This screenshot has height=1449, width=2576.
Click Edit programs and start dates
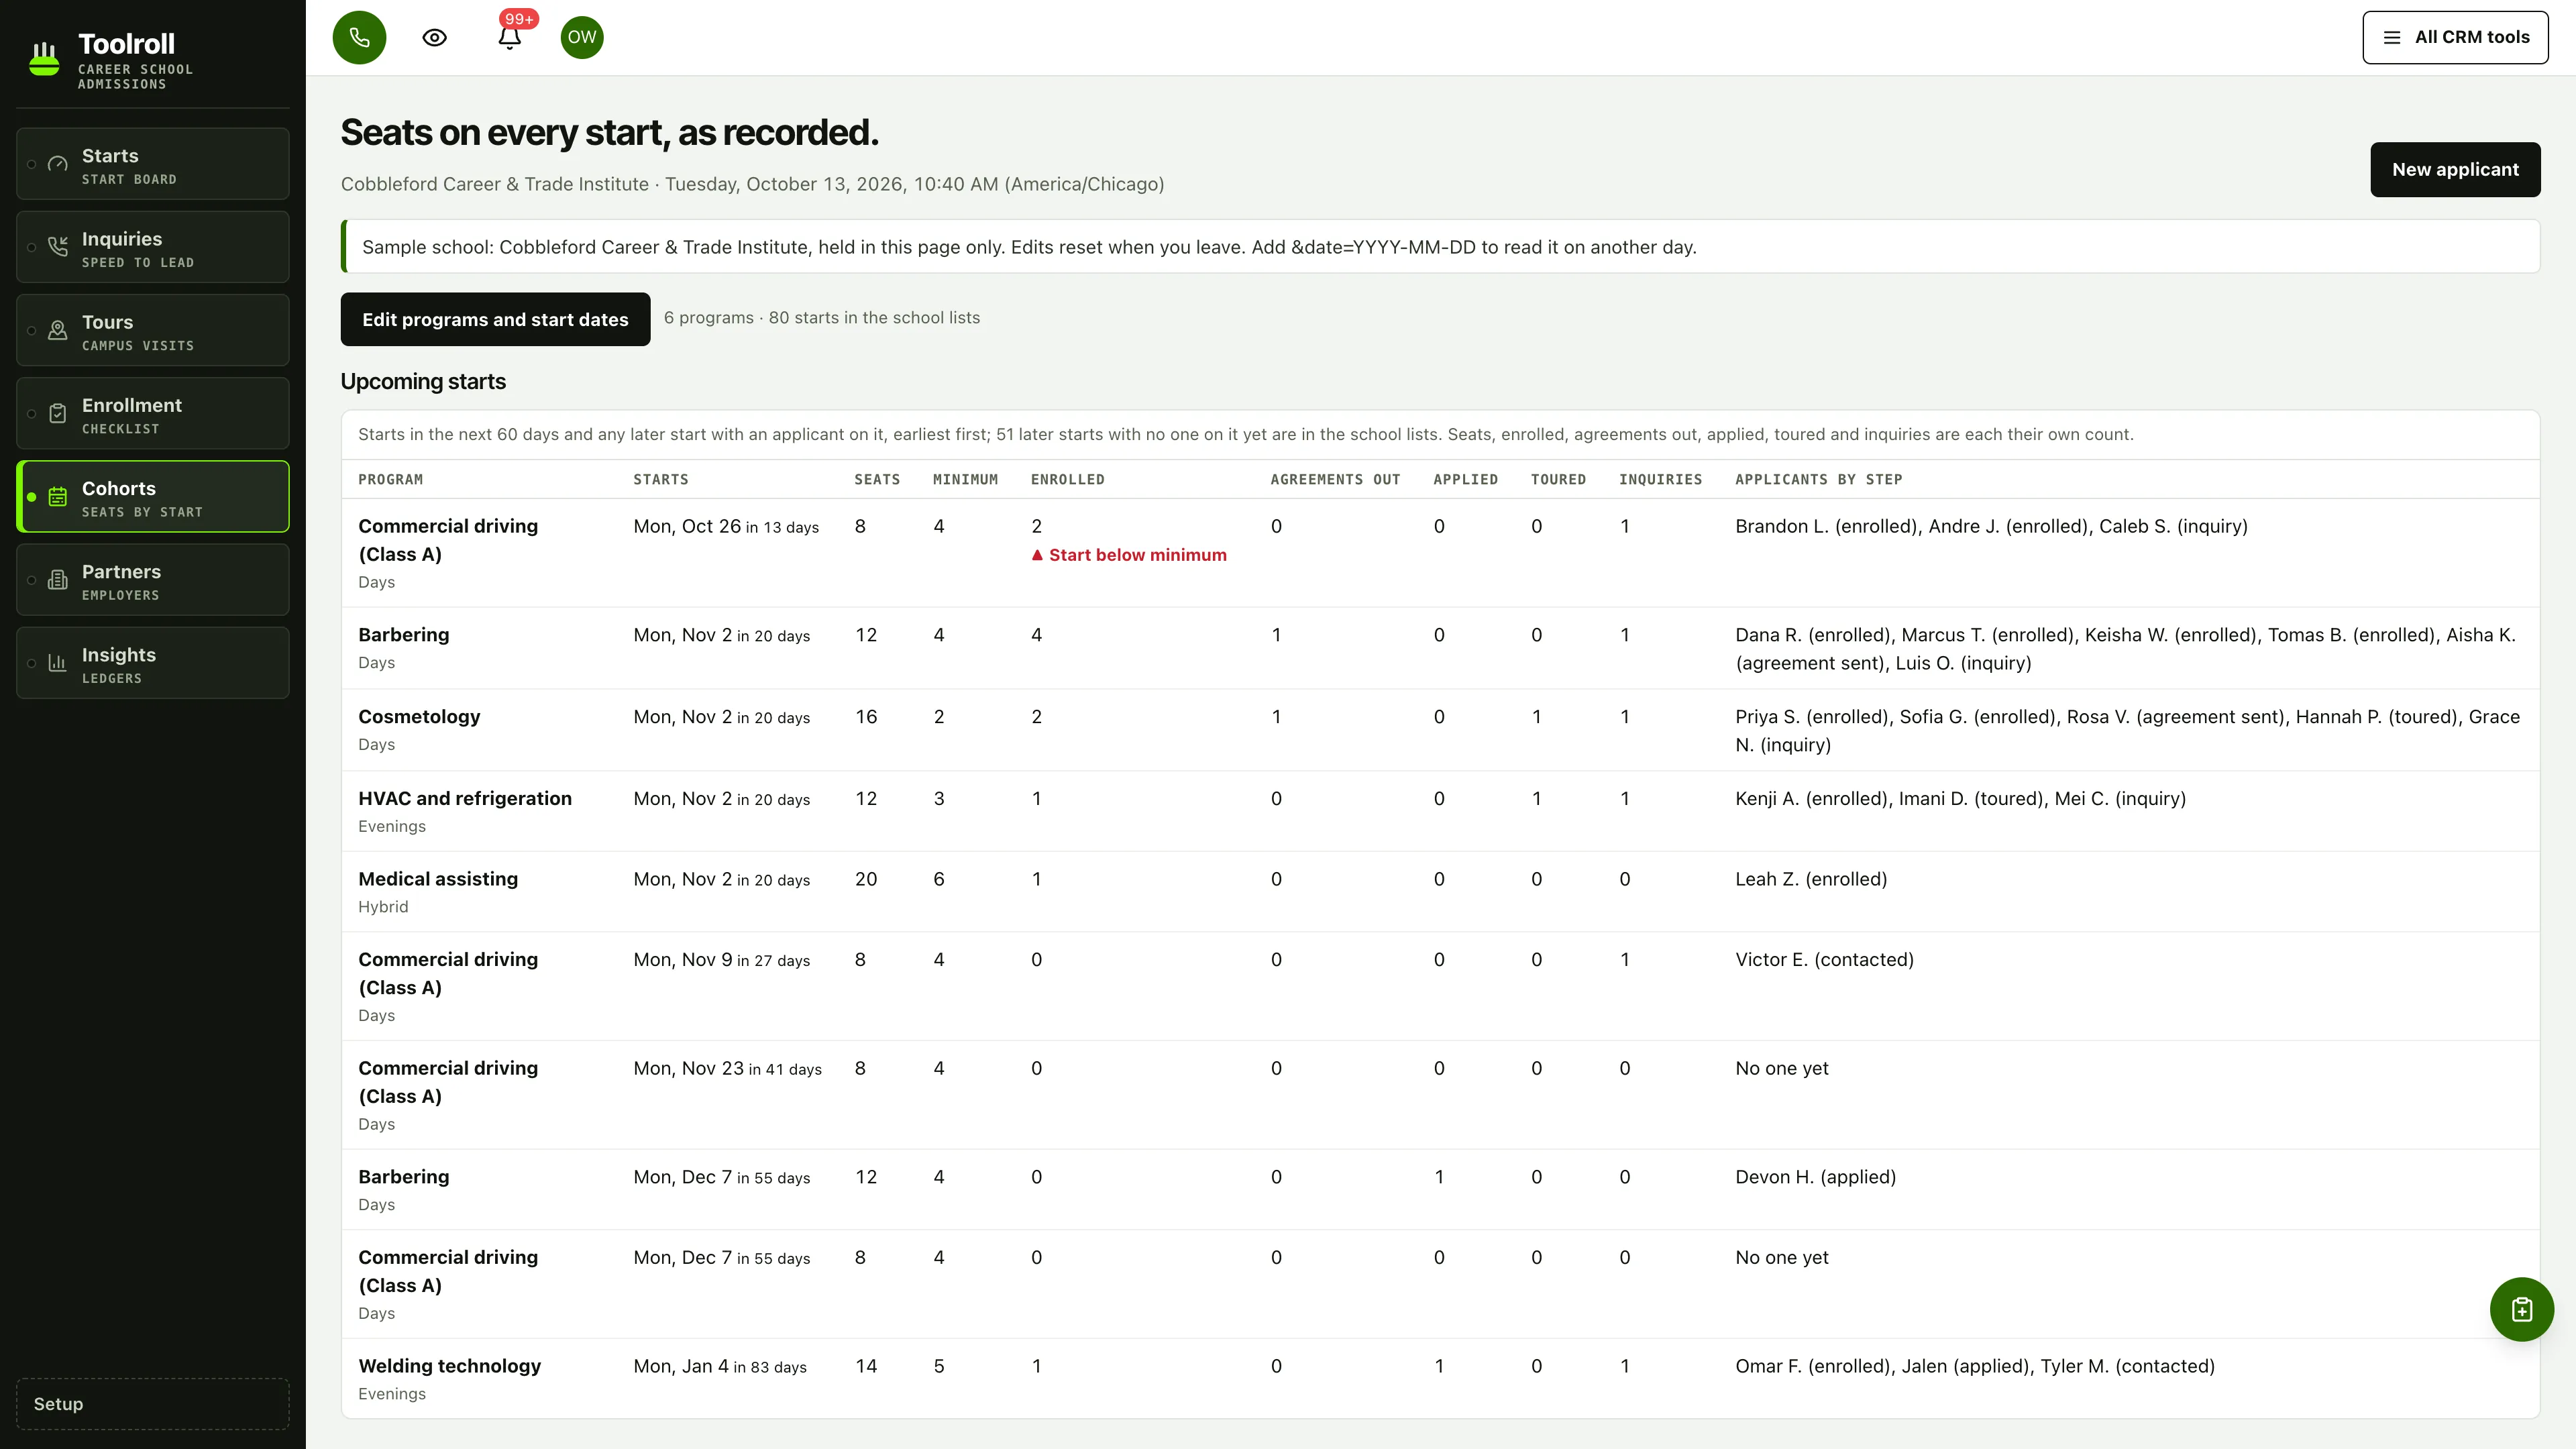(x=495, y=319)
